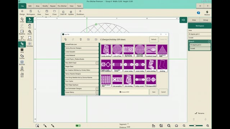Adjust the zoom slider in bottom bar
Screen dimensions: 230x129
click(x=196, y=126)
